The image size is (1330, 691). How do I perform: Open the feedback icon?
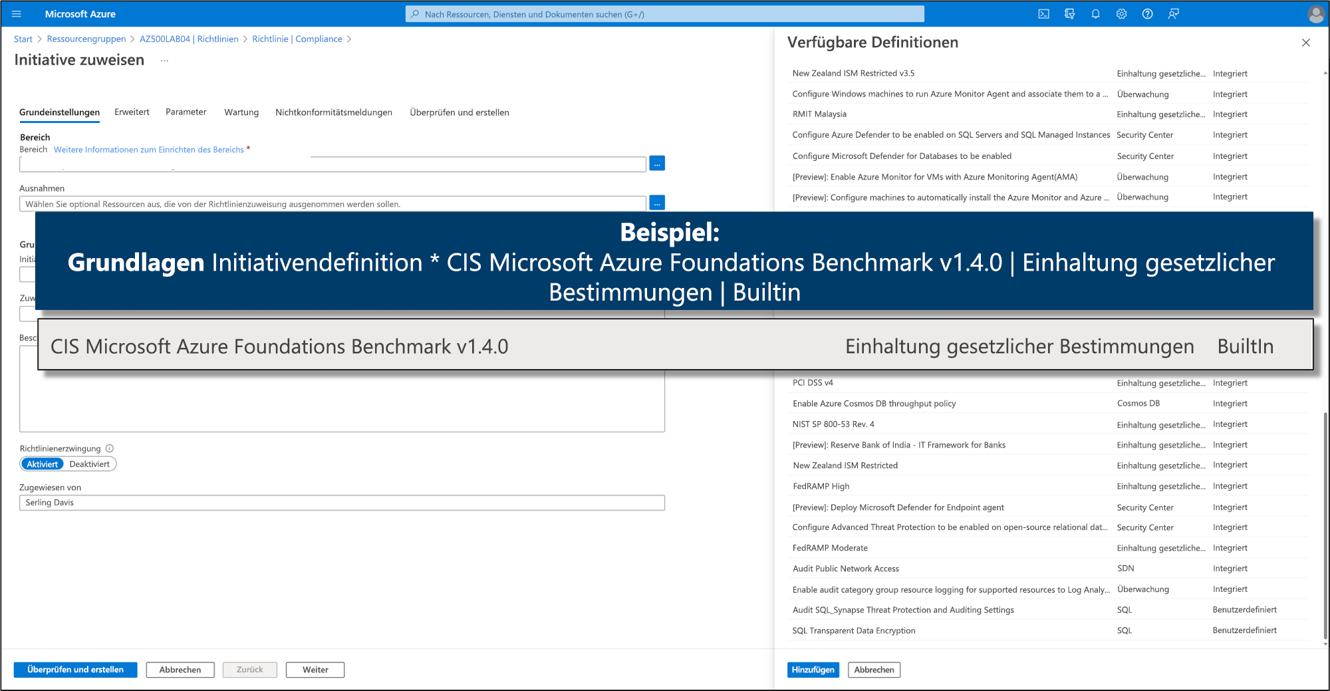click(x=1174, y=14)
